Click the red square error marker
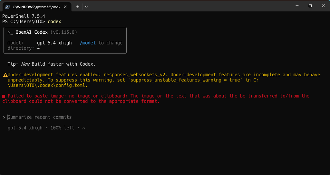Screen dimensions: 330x175 [4, 96]
